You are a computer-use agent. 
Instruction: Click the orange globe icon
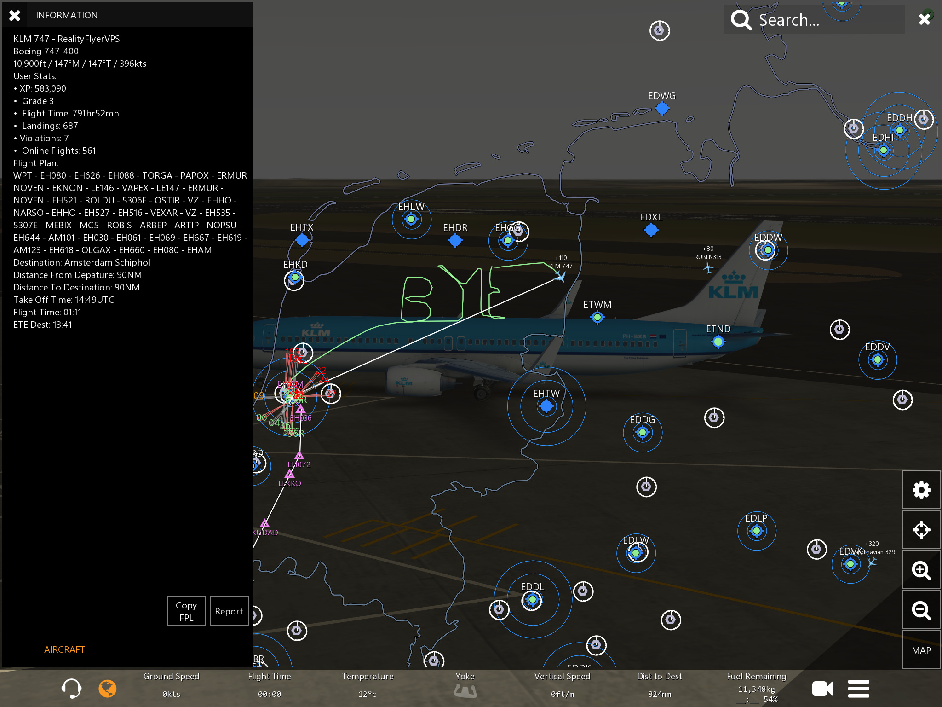pyautogui.click(x=108, y=689)
